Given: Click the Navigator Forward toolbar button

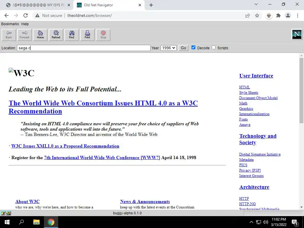Looking at the screenshot, I should (24, 35).
